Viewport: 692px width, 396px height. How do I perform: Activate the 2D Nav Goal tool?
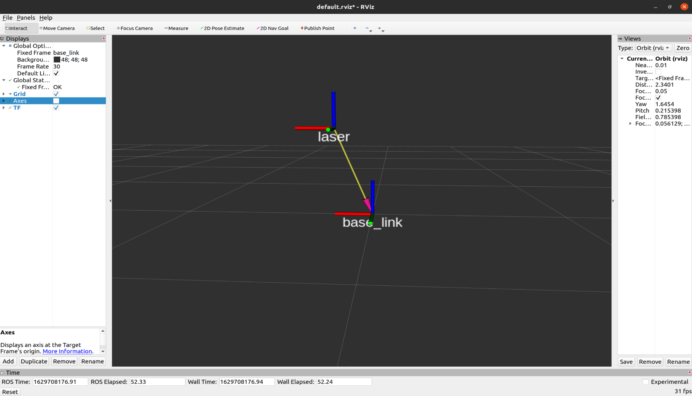[x=272, y=28]
